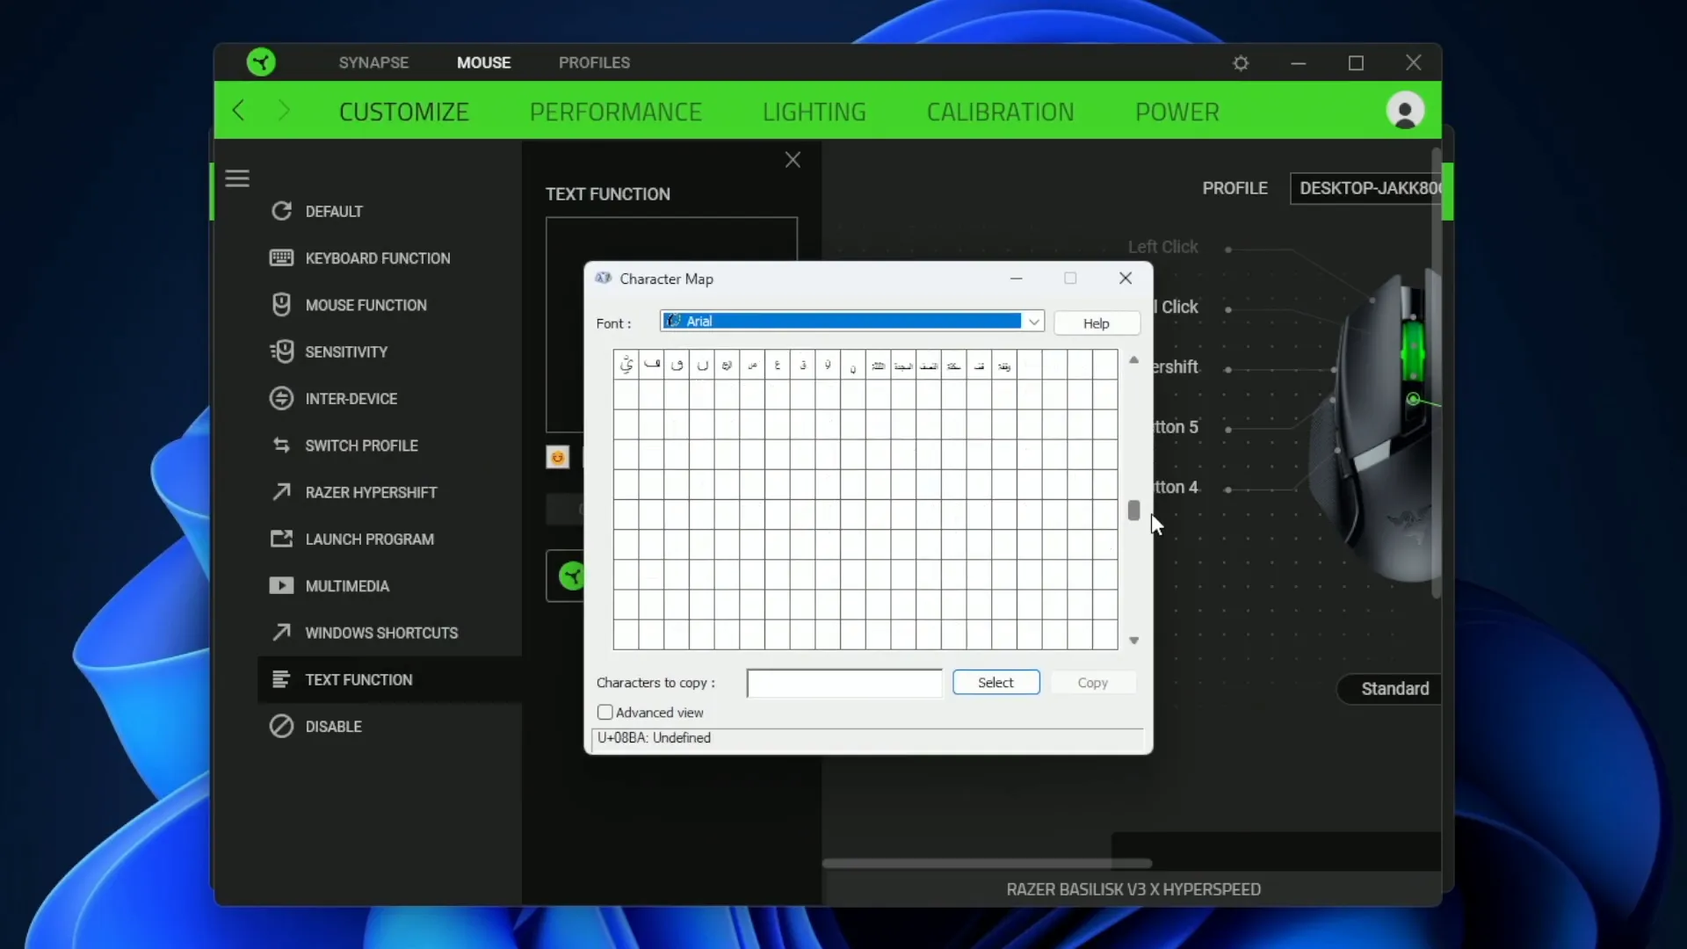This screenshot has height=949, width=1687.
Task: Click the Launch Program icon
Action: [281, 539]
